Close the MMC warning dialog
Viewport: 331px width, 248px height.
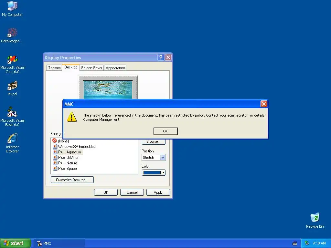(x=264, y=104)
